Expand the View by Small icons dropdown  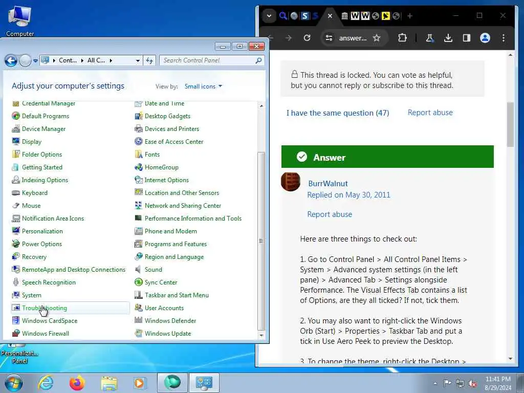point(203,86)
